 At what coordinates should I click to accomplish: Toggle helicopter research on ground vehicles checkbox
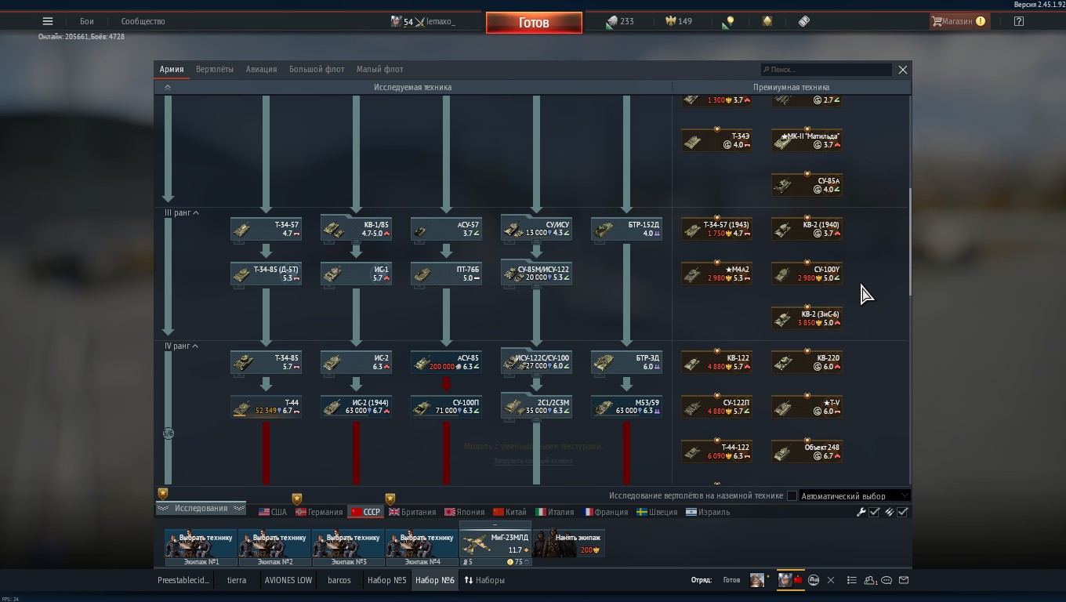tap(792, 495)
